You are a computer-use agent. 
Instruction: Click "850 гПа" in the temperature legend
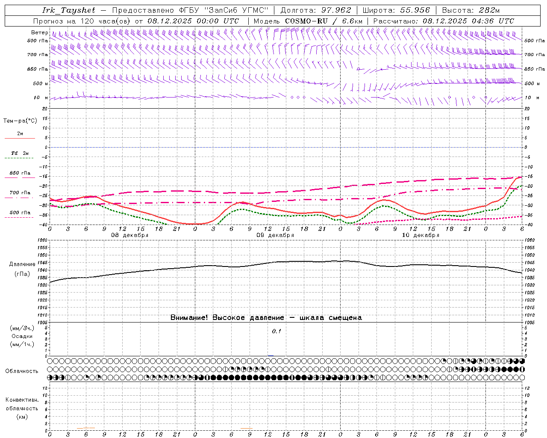click(x=20, y=173)
